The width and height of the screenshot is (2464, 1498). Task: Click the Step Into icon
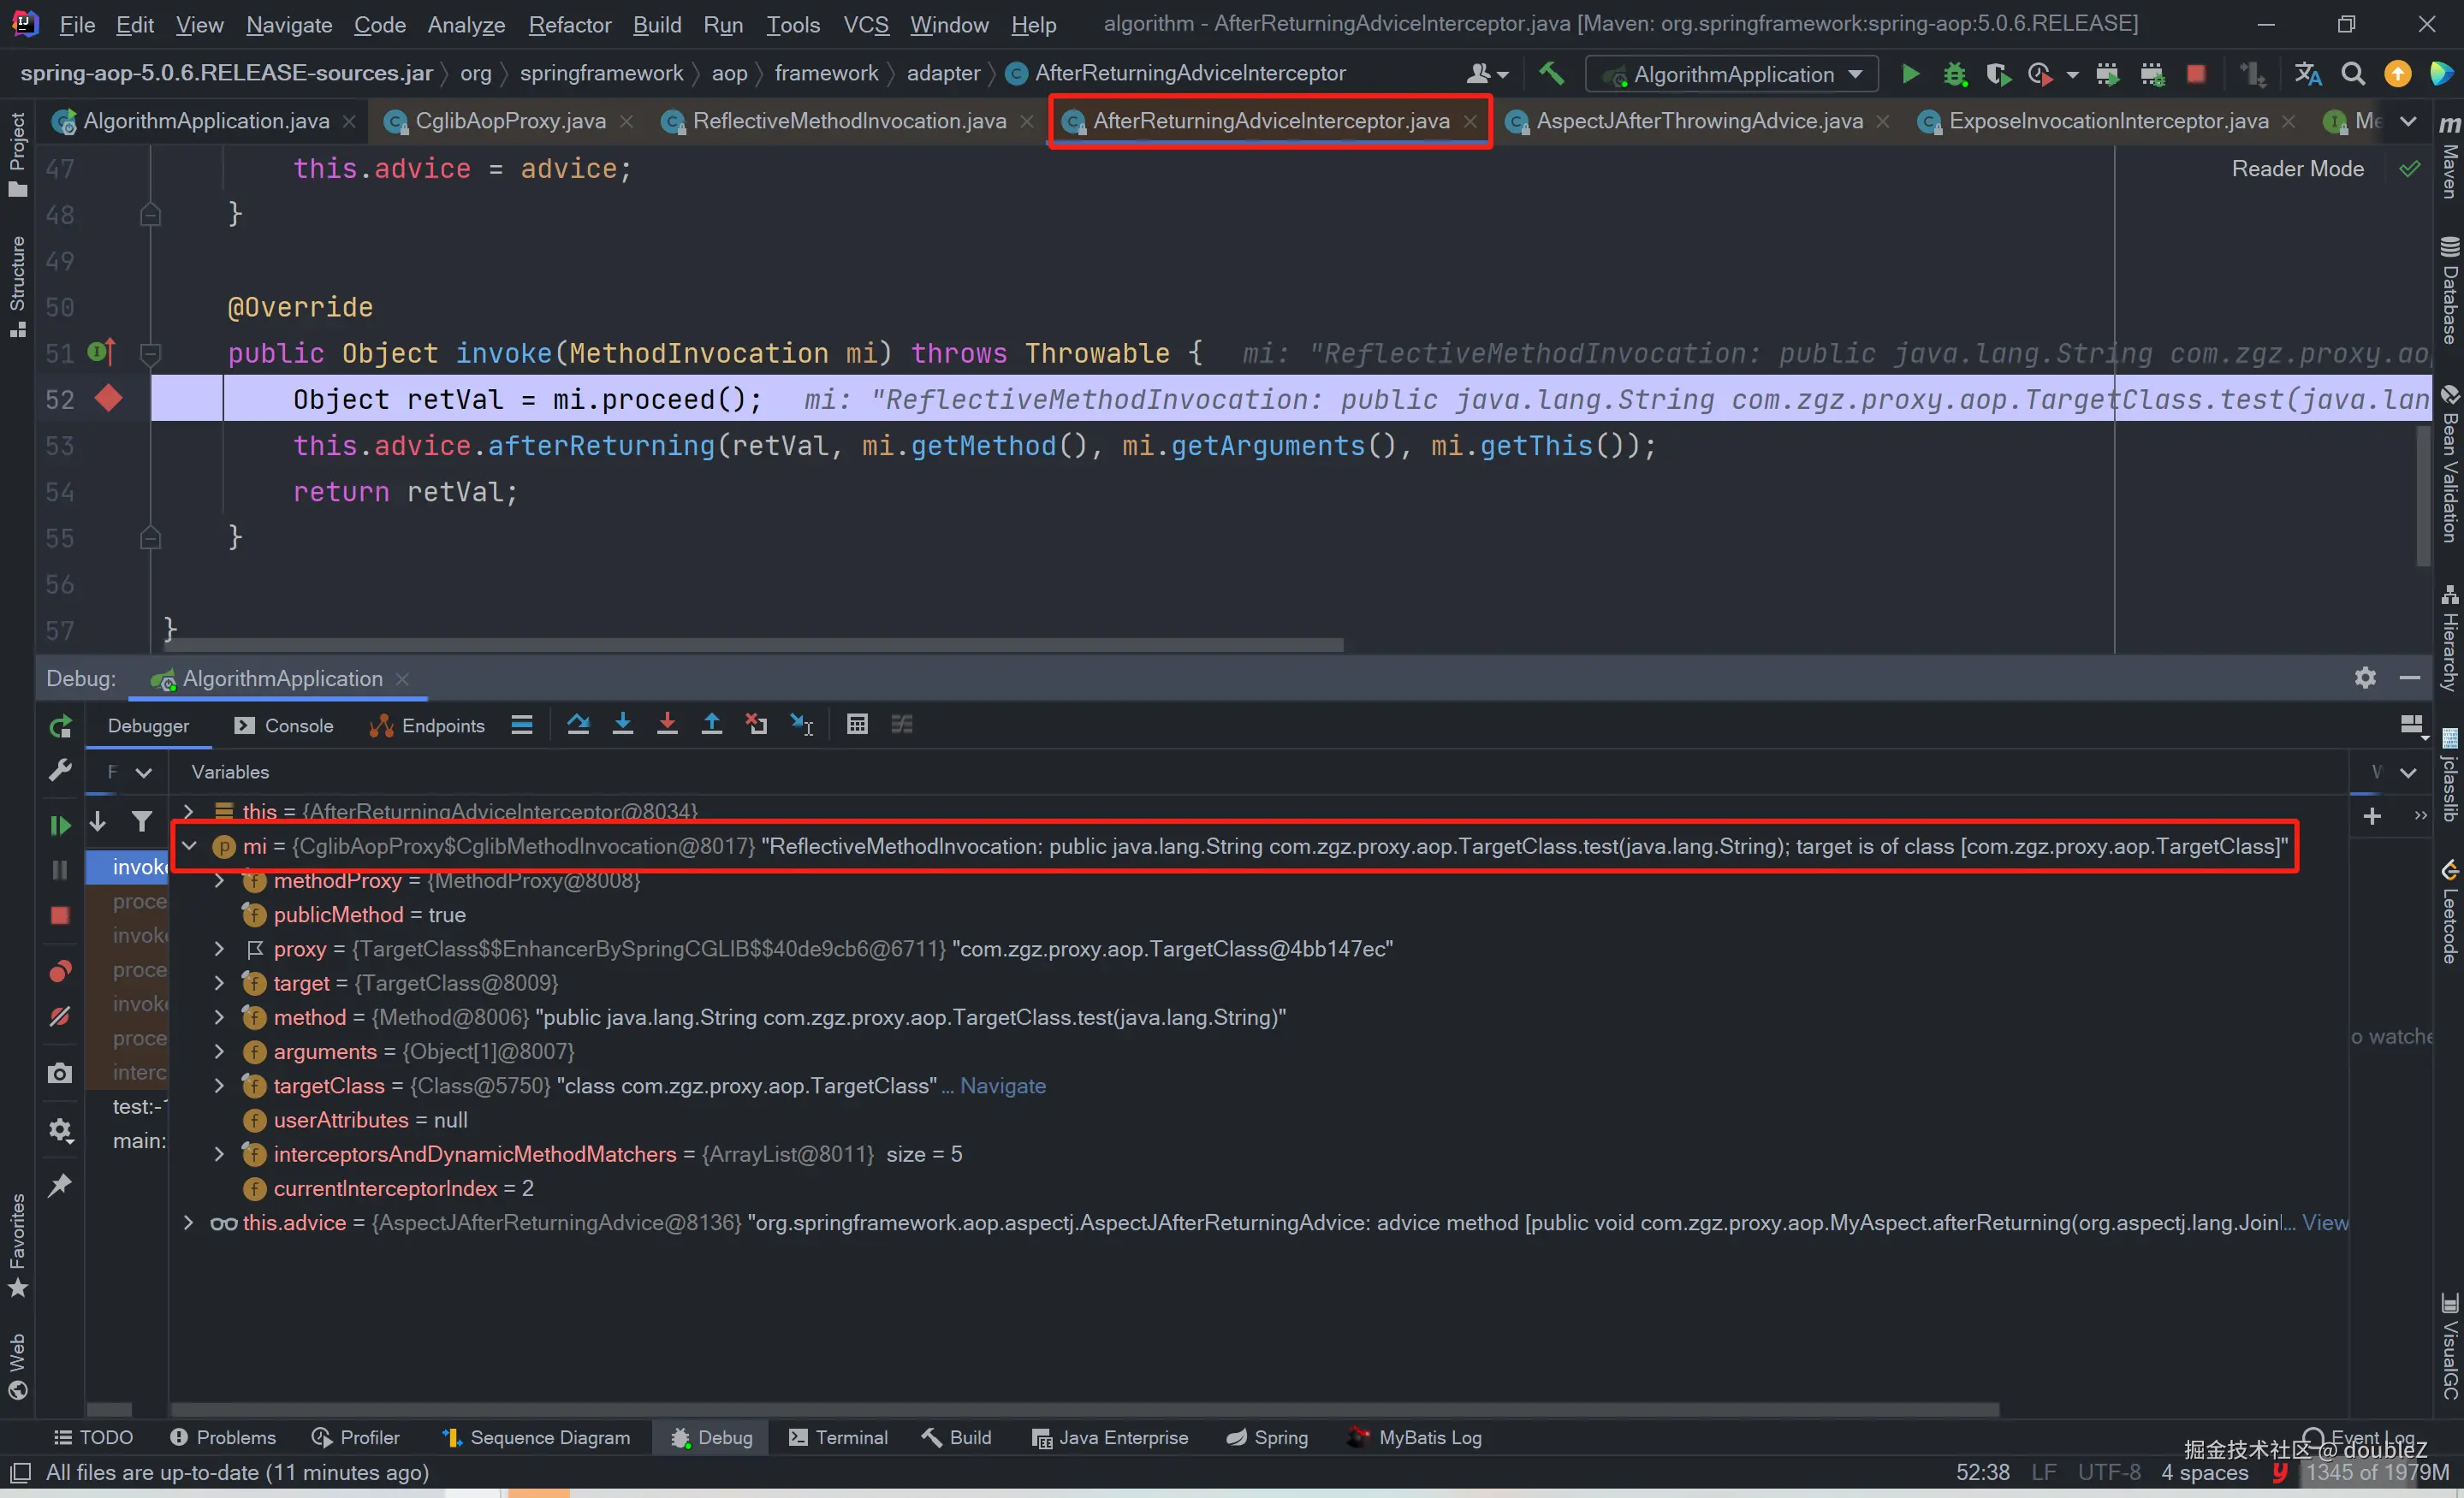pyautogui.click(x=622, y=725)
